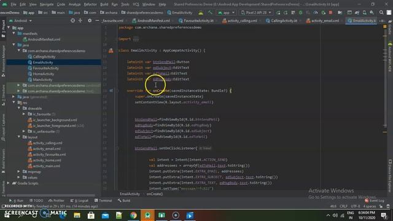Click the 4 spaces indent setting
The image size is (393, 221).
(370, 206)
